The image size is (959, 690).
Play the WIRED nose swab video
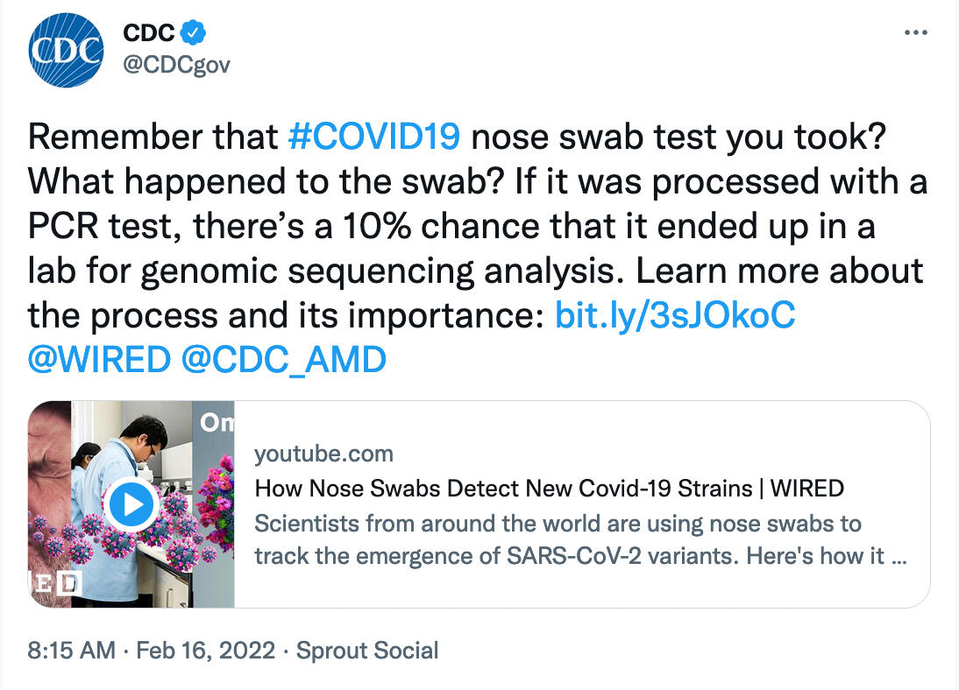coord(131,504)
